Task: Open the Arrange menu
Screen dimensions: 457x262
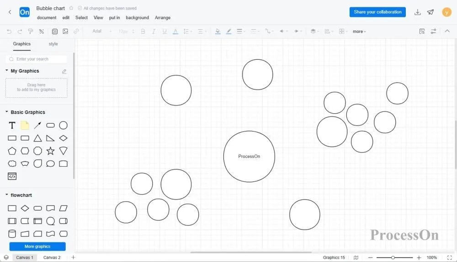Action: 163,17
